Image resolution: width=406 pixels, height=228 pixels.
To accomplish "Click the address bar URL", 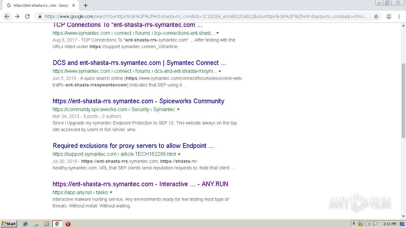I will tap(205, 16).
